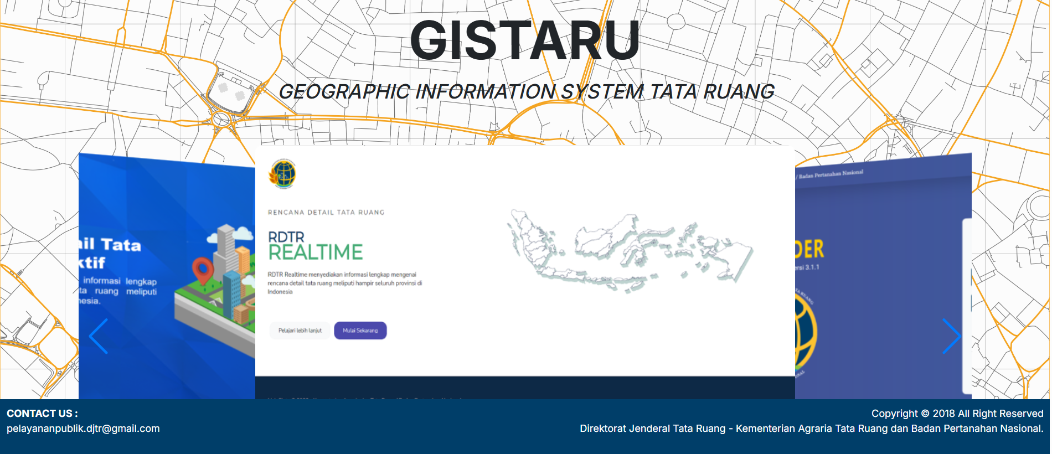Click the CONTACT US label
This screenshot has width=1052, height=454.
(42, 414)
